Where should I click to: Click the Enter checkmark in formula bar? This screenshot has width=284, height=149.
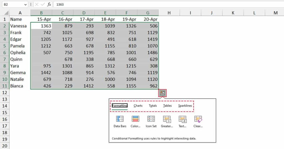tap(43, 4)
